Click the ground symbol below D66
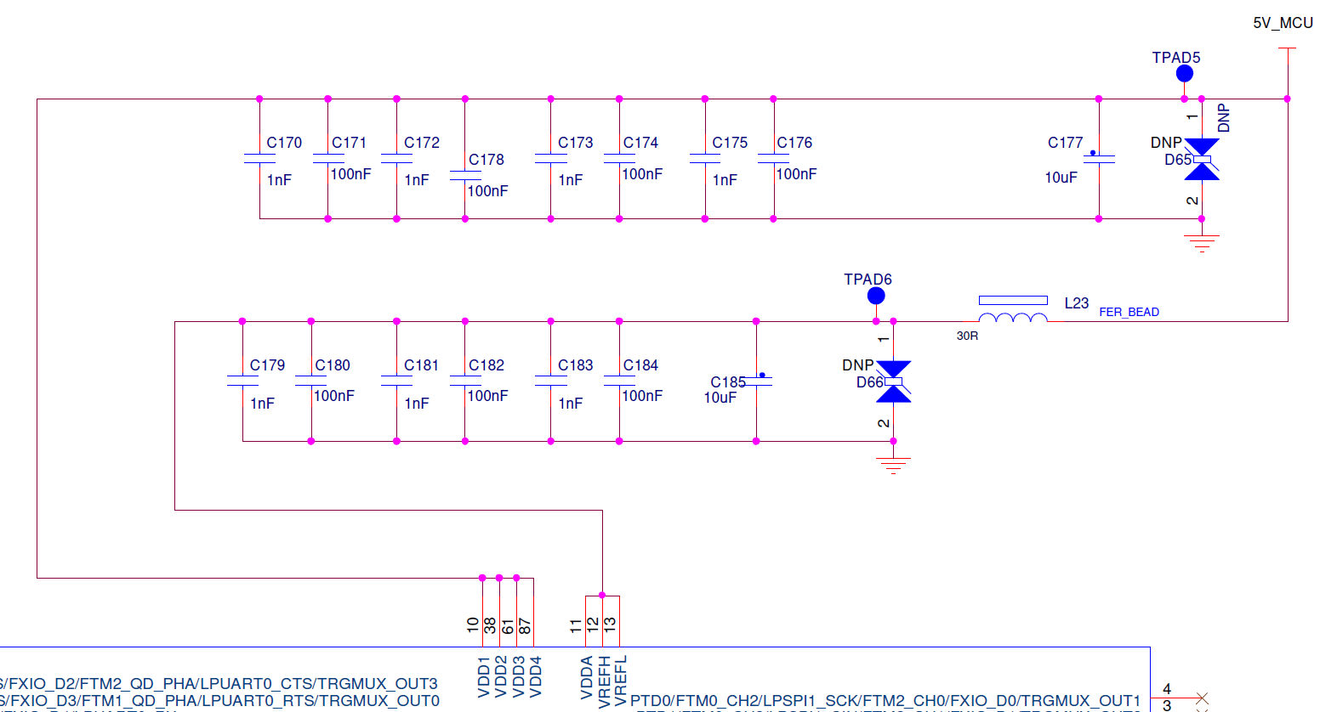The width and height of the screenshot is (1320, 712). 893,466
